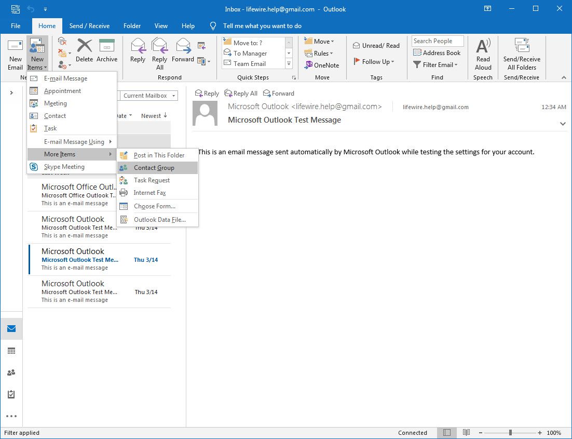Click the zoom slider handle
Viewport: 572px width, 439px height.
click(510, 432)
